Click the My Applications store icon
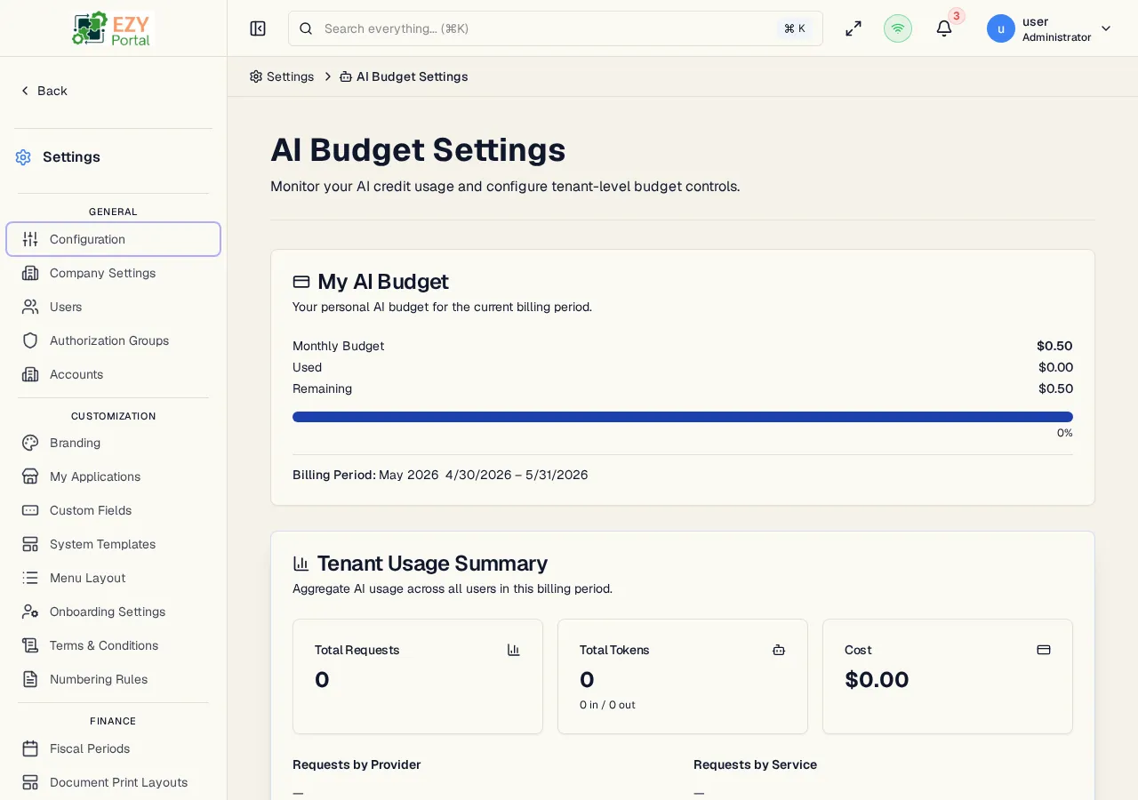The width and height of the screenshot is (1138, 800). coord(30,476)
